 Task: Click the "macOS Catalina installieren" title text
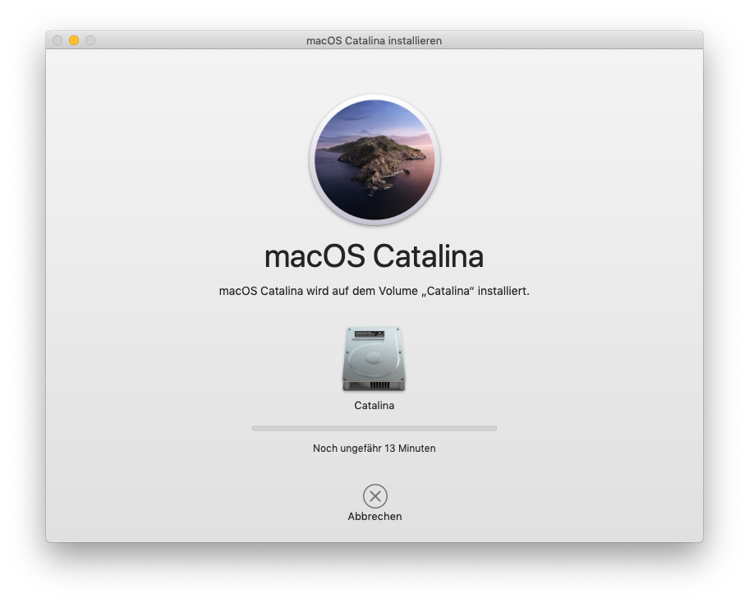[x=374, y=40]
